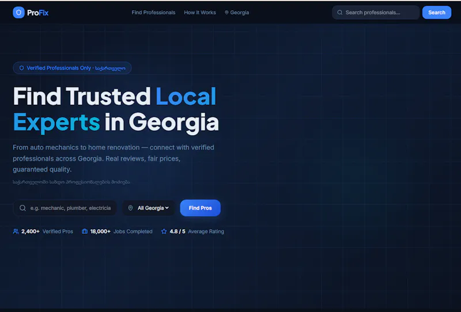Click the Georgian subtitle line under description

pos(71,182)
